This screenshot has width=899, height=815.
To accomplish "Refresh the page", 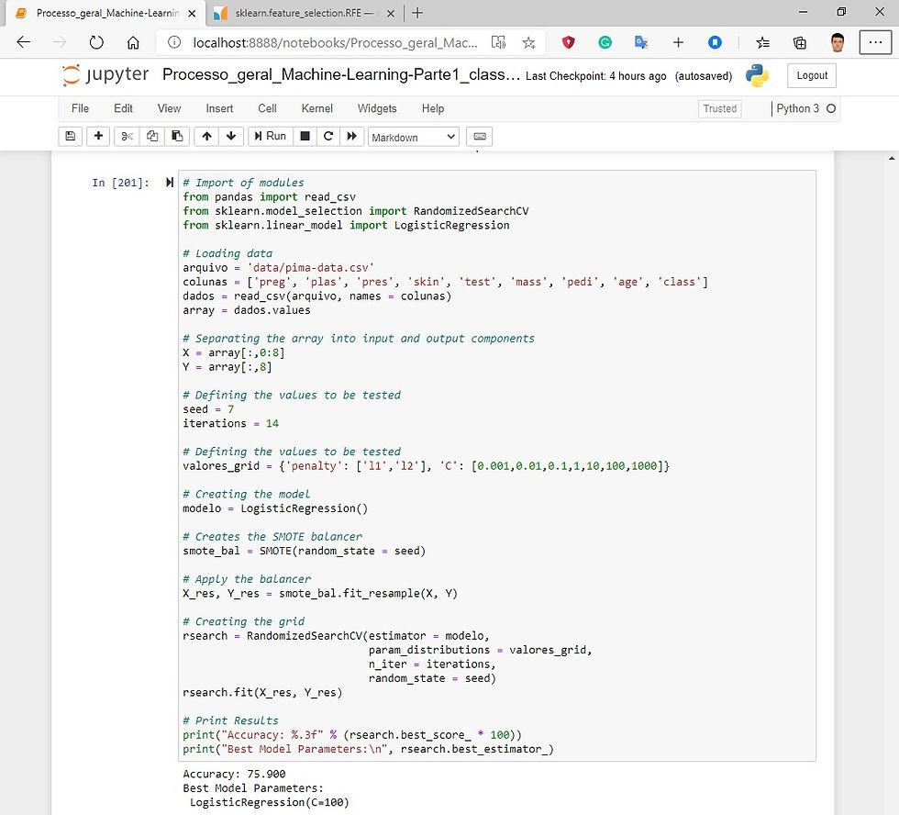I will tap(96, 42).
